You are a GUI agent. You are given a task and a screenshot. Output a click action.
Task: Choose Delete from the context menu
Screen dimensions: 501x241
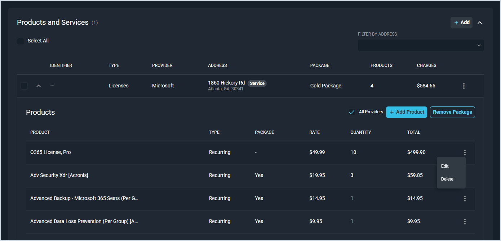pyautogui.click(x=447, y=179)
